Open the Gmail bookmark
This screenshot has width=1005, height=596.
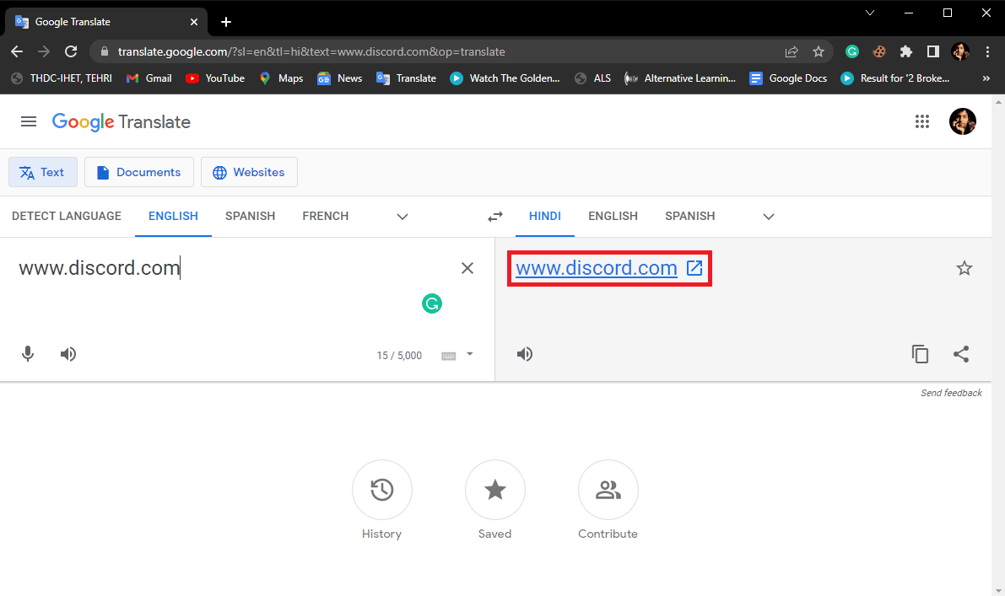pos(149,78)
